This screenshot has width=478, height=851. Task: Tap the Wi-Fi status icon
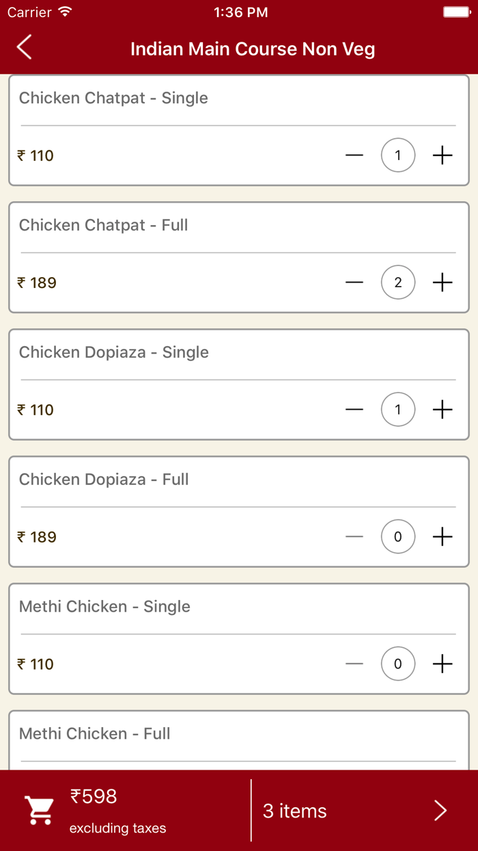tap(65, 12)
